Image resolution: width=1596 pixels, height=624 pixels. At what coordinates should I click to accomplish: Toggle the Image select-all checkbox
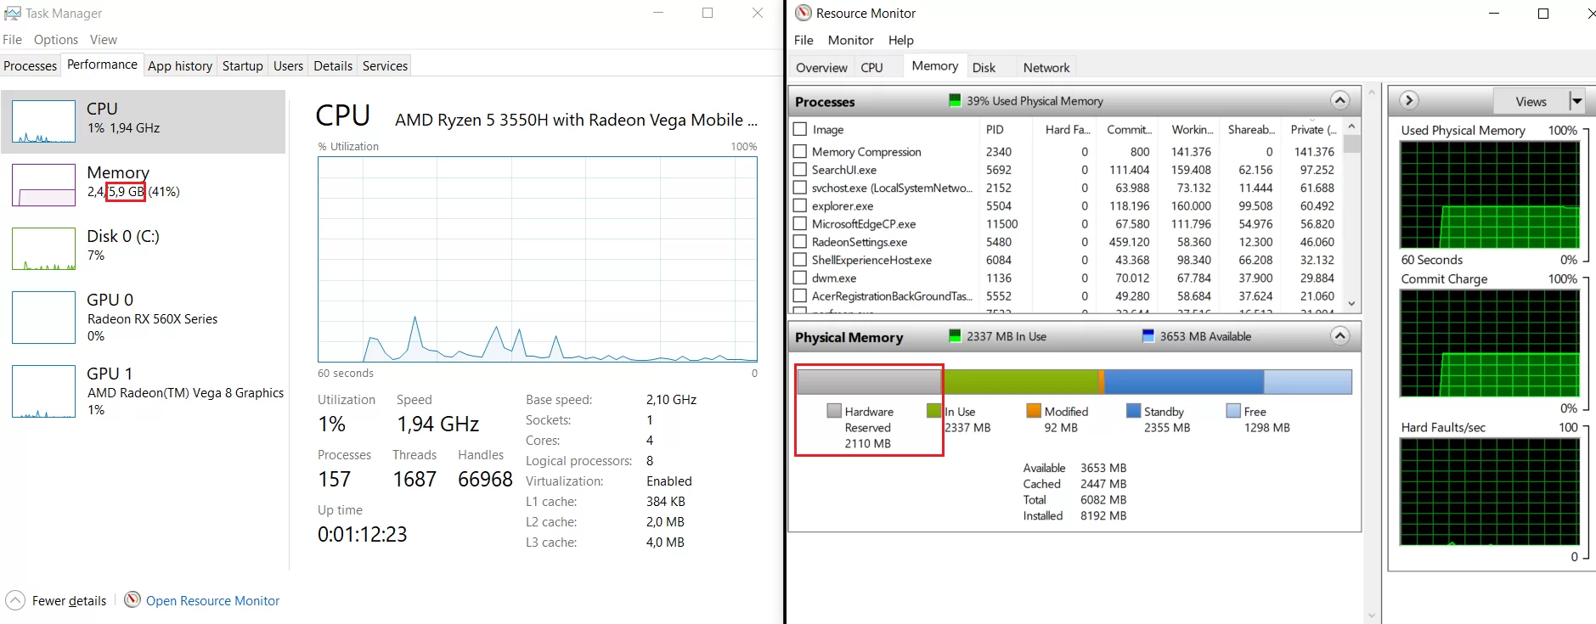coord(800,129)
